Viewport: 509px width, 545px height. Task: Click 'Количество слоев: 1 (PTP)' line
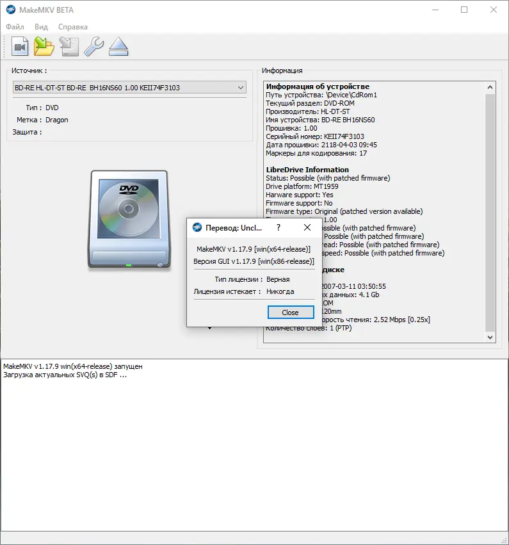click(x=309, y=328)
